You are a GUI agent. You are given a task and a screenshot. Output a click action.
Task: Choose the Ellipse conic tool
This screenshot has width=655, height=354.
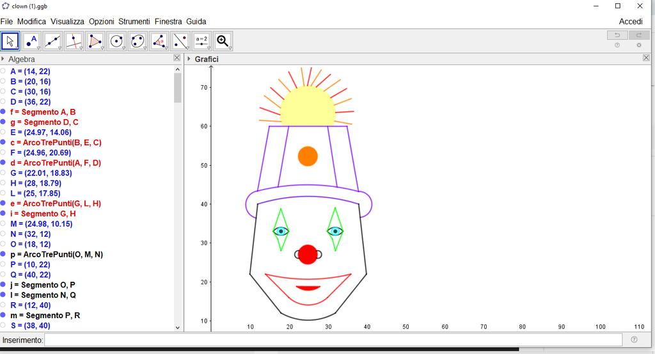point(138,42)
